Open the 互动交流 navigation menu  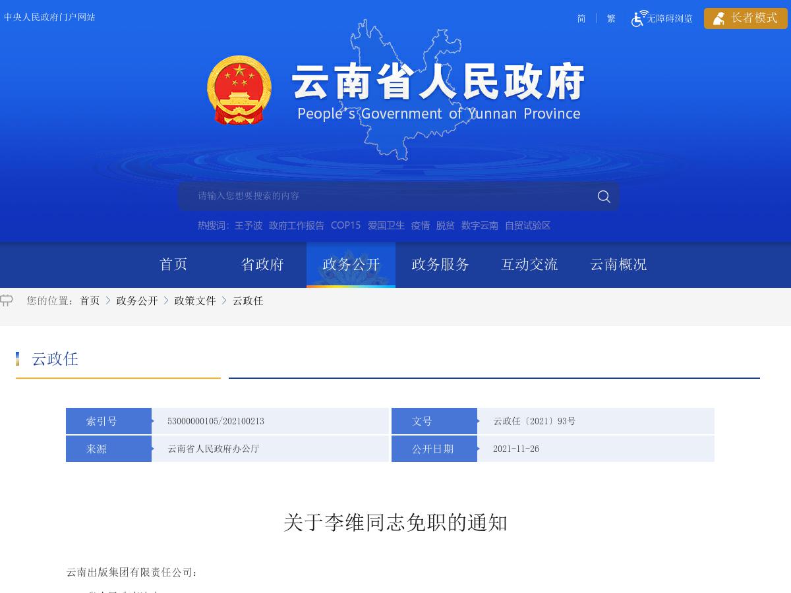coord(529,264)
